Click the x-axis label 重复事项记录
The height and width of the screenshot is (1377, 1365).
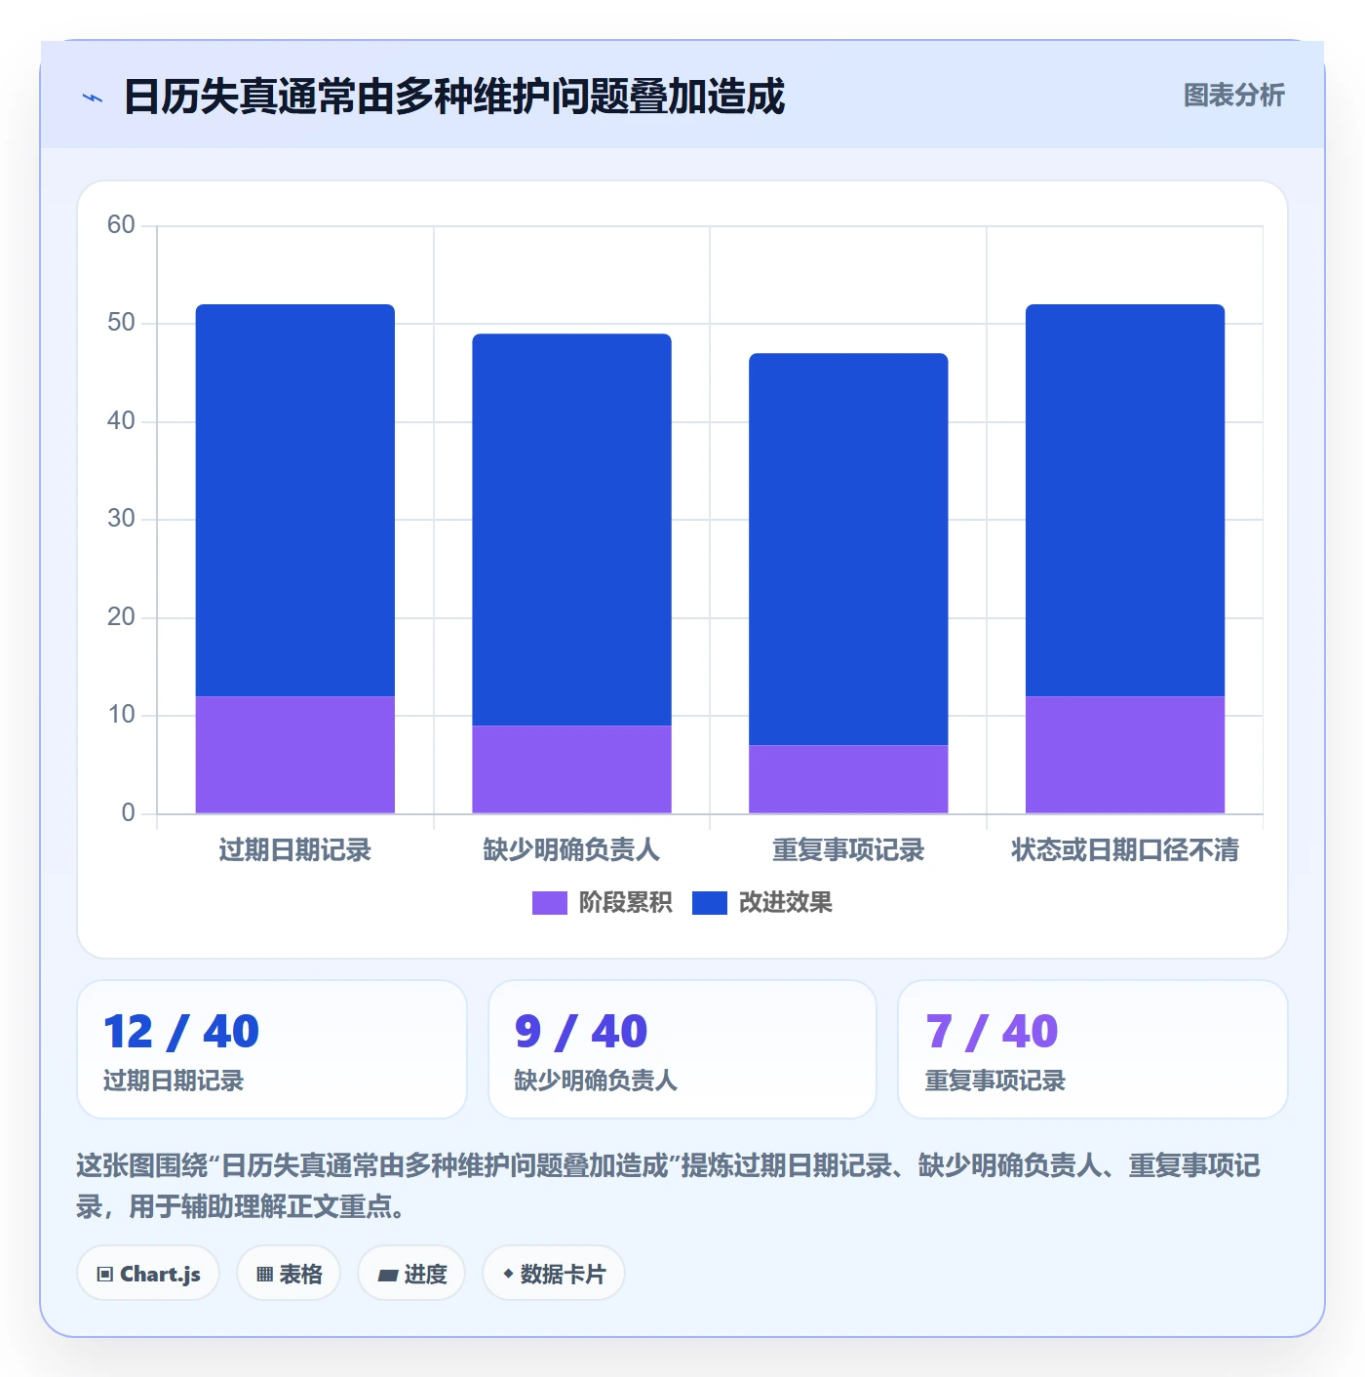pyautogui.click(x=848, y=850)
